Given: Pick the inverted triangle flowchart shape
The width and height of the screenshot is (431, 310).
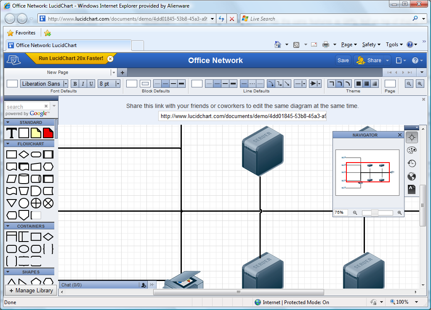Looking at the screenshot, I should point(11,203).
